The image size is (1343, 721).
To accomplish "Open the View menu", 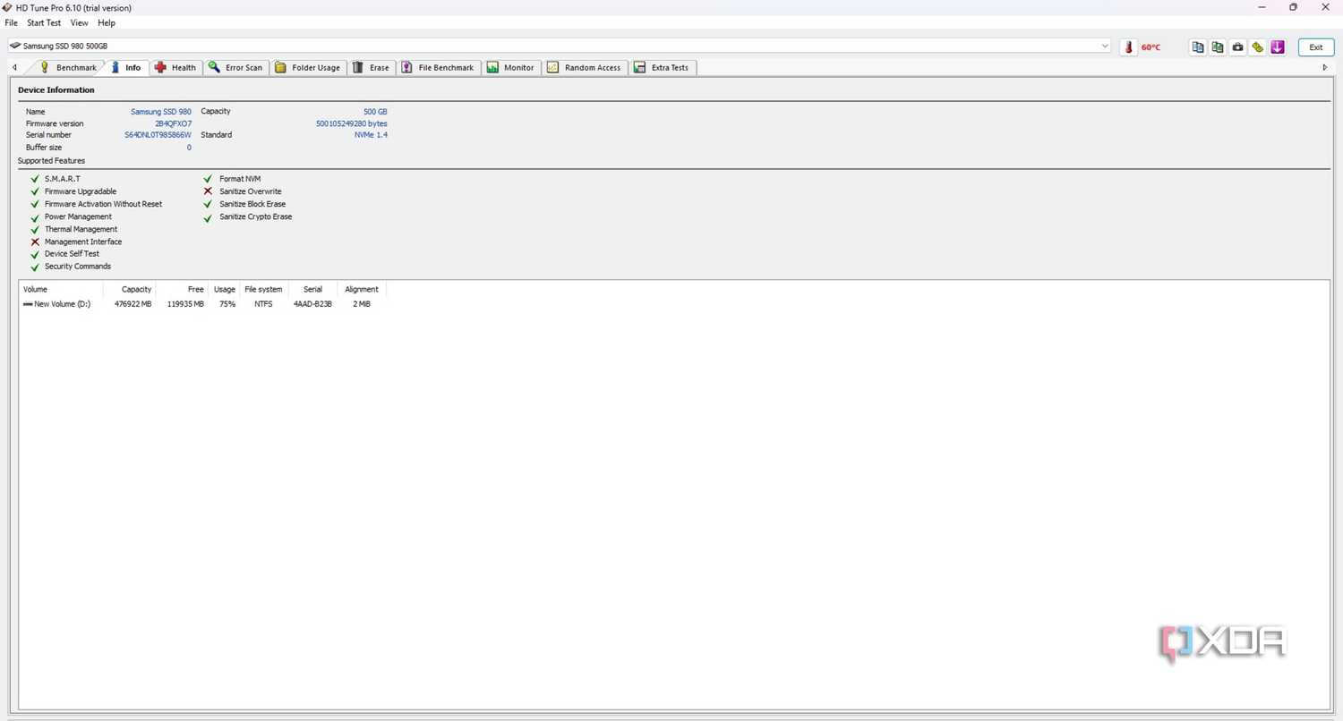I will click(x=80, y=22).
